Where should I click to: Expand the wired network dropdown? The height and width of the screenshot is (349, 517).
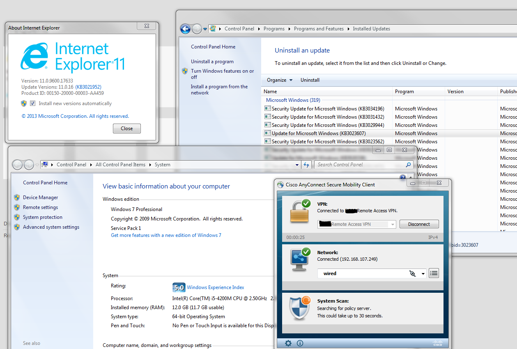423,273
